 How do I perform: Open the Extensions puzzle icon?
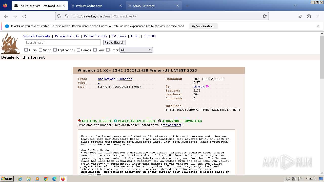309,16
